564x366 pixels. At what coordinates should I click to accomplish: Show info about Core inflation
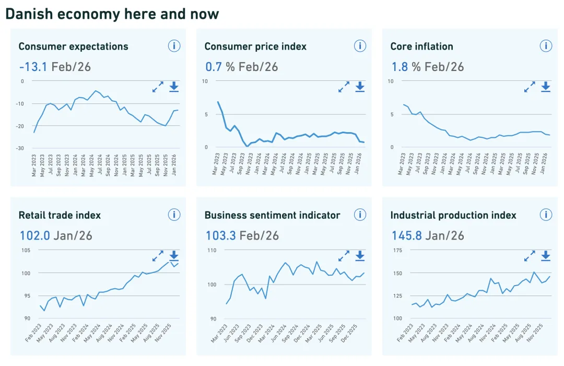point(546,46)
